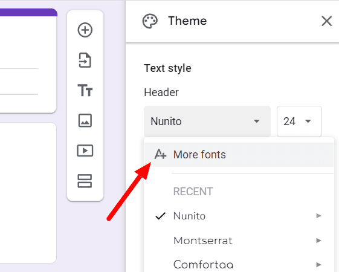The width and height of the screenshot is (339, 272).
Task: Expand the Nunito submenu arrow
Action: [318, 216]
